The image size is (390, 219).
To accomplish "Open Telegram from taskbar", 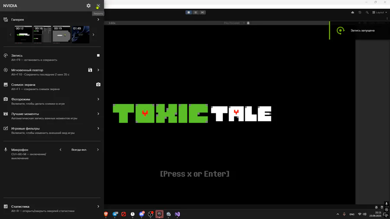I will pos(115,214).
